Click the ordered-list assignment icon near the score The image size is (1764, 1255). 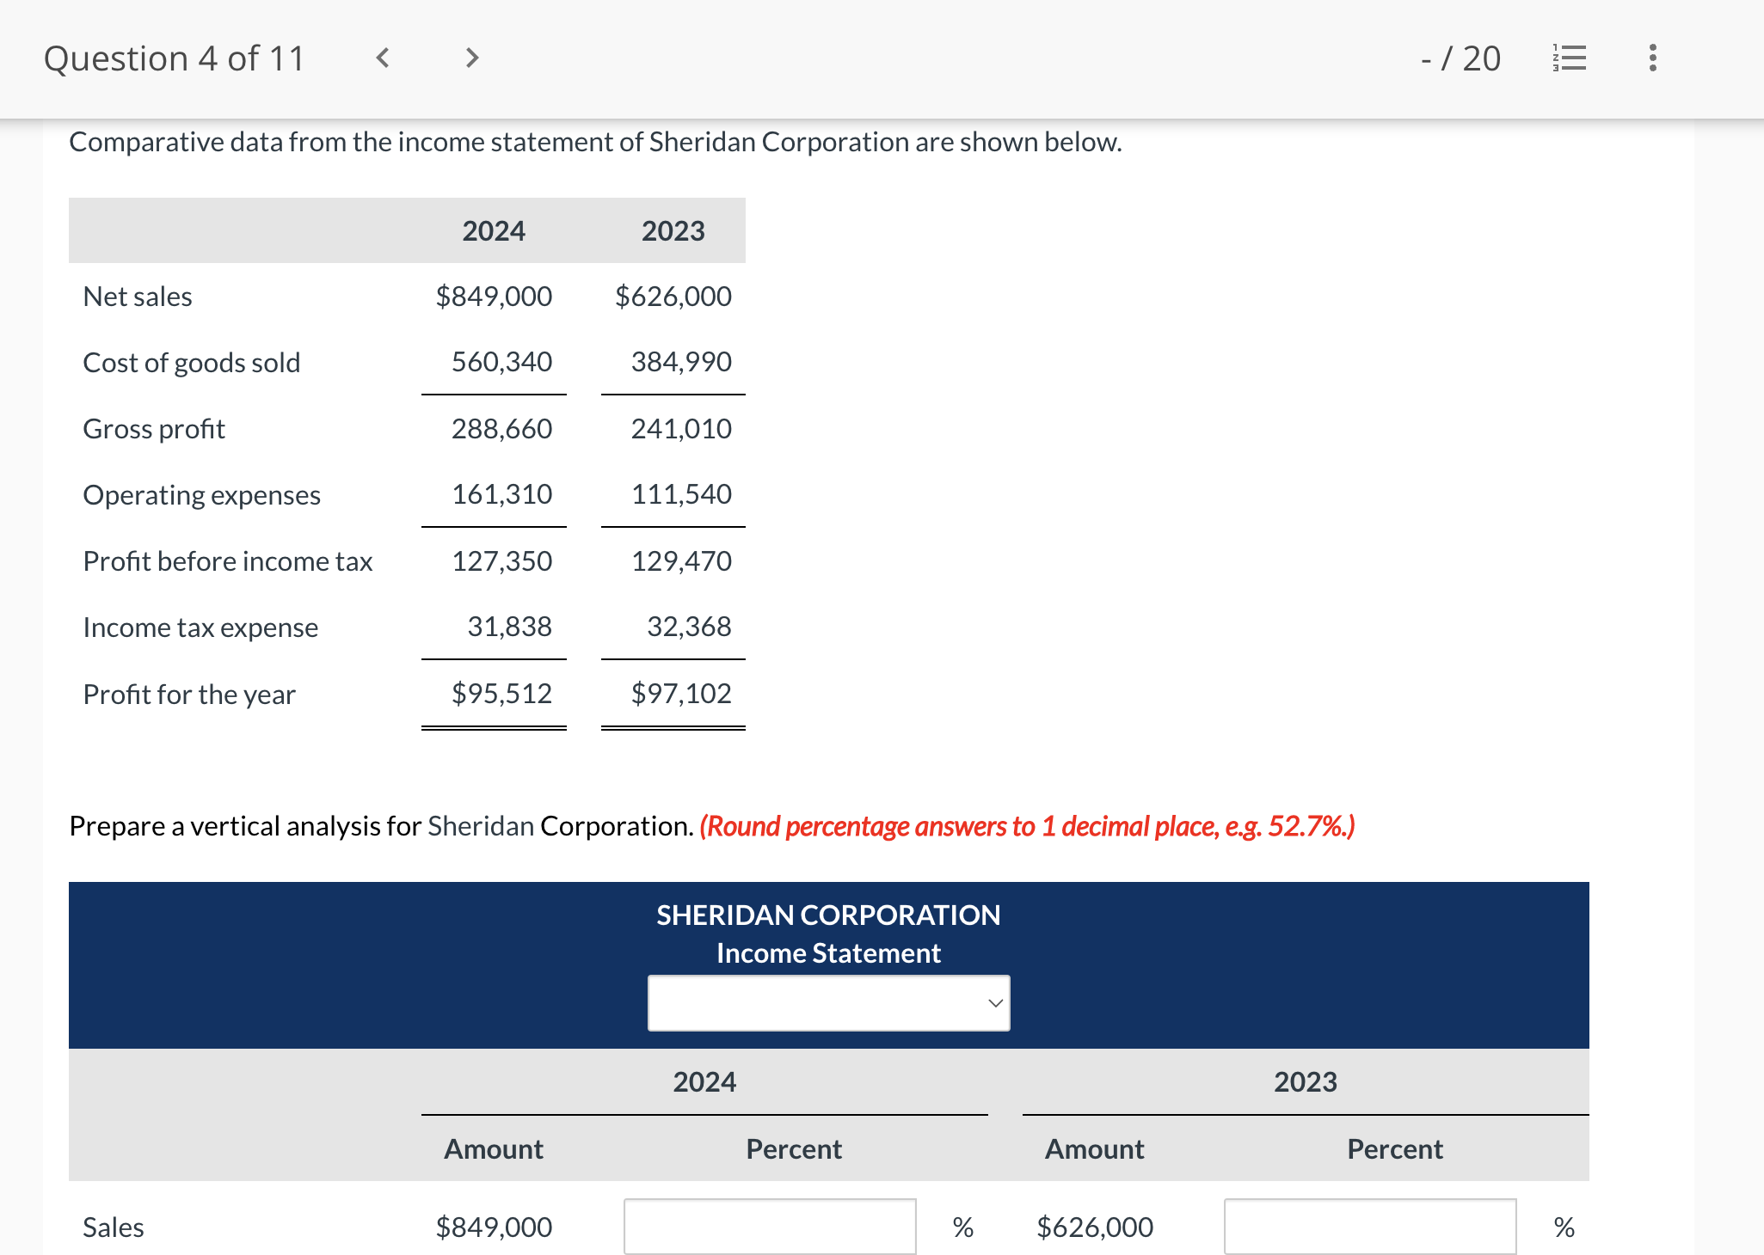coord(1568,58)
